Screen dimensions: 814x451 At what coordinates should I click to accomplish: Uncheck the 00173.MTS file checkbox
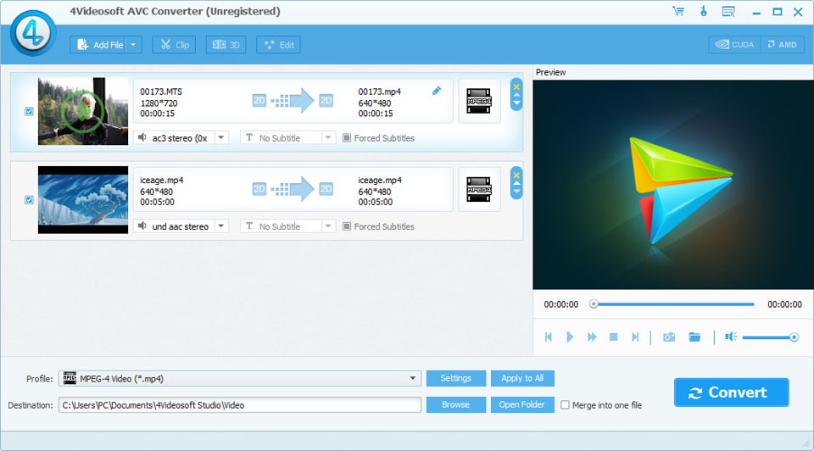tap(30, 111)
